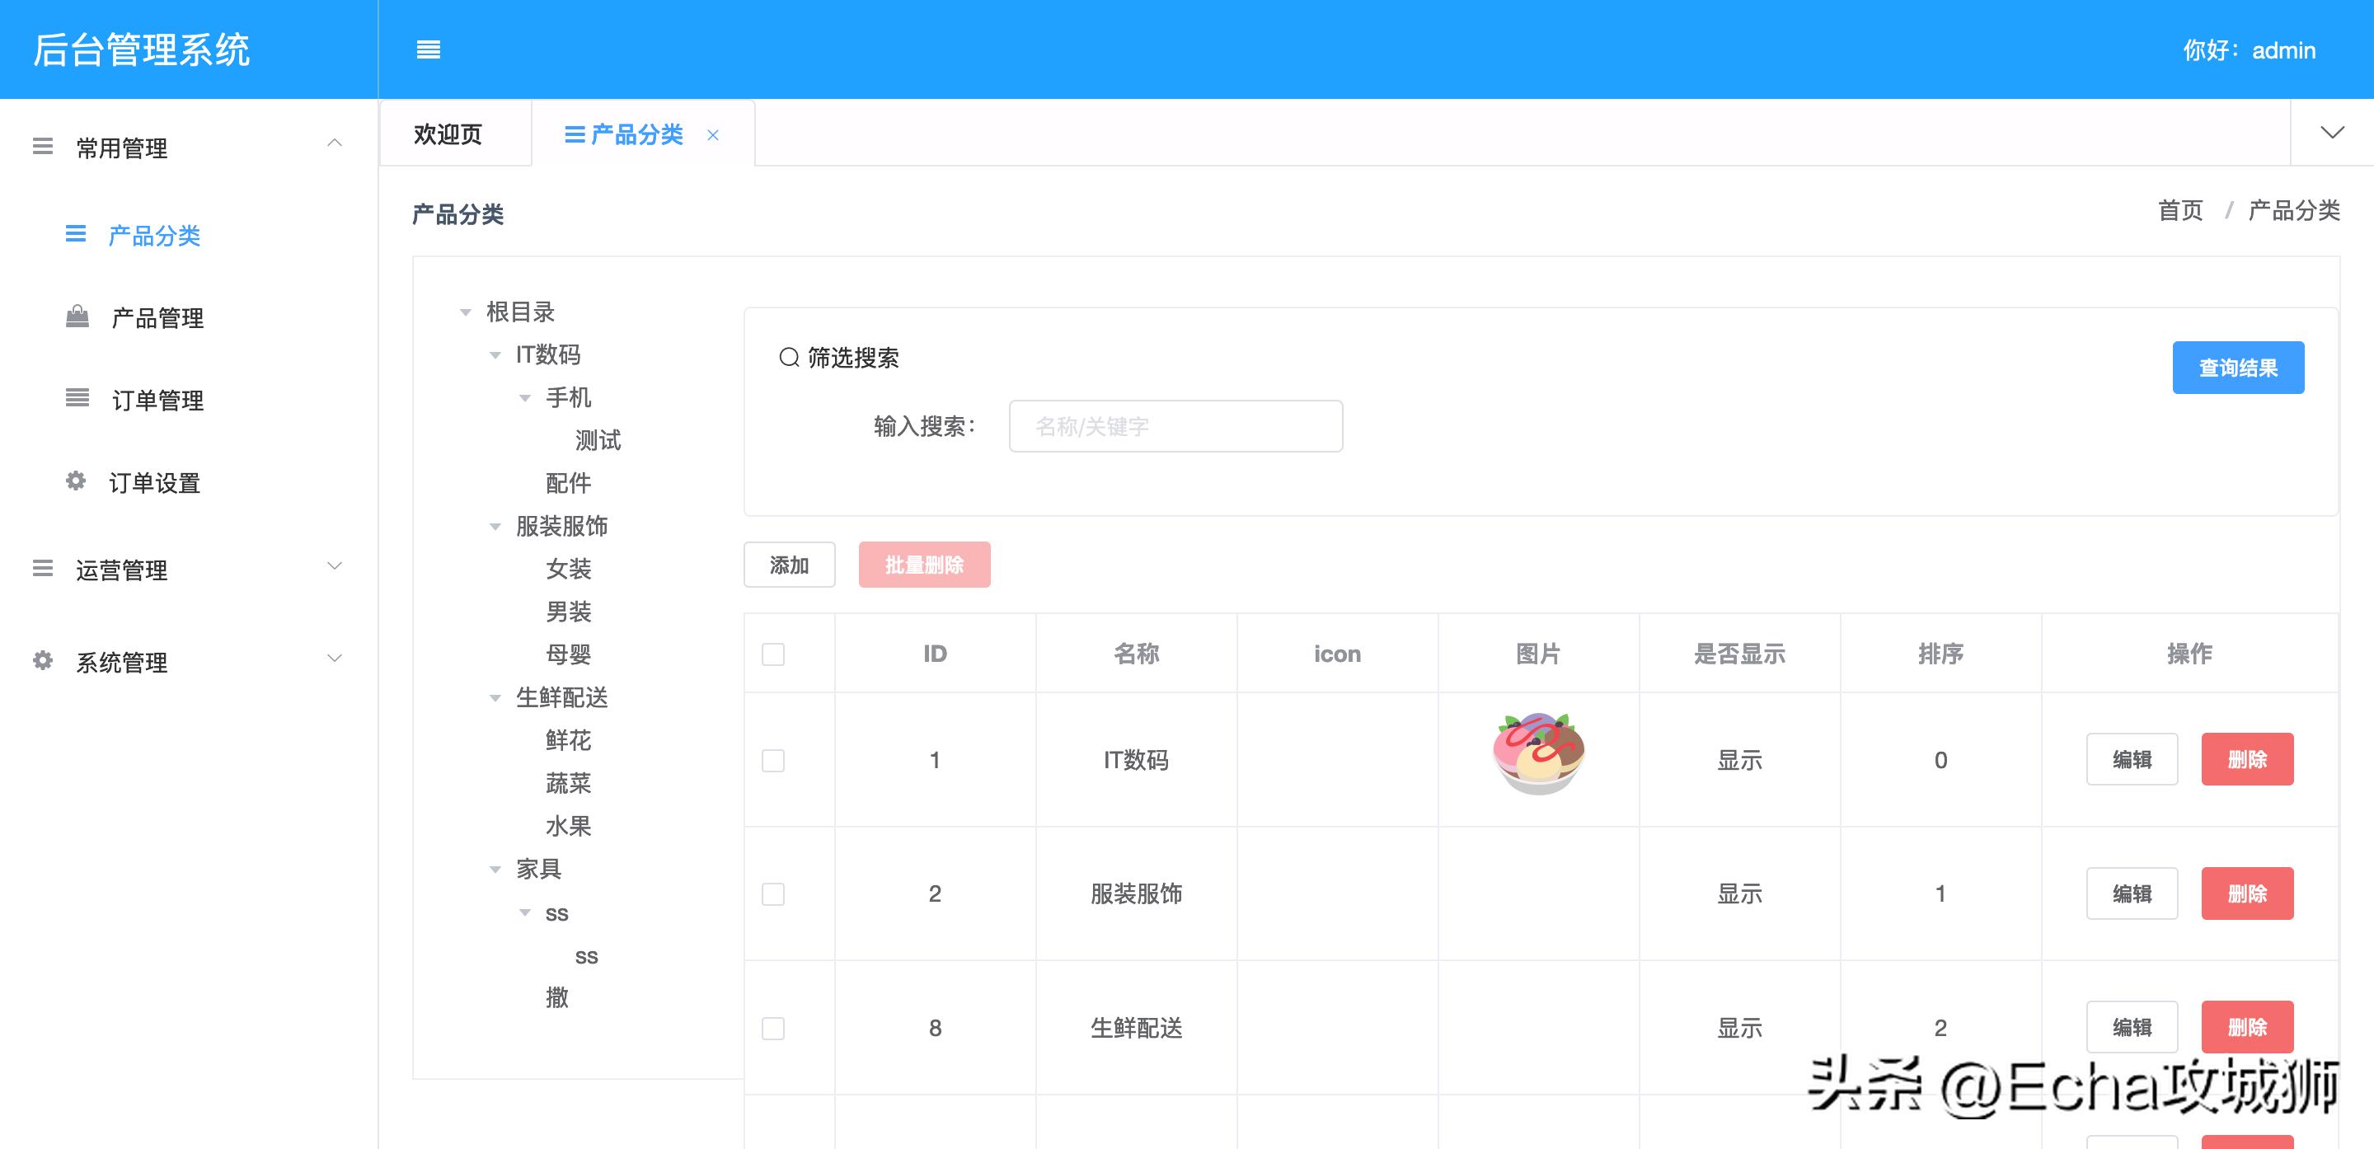Click the magnifier icon beside 筛选搜索

[x=790, y=356]
